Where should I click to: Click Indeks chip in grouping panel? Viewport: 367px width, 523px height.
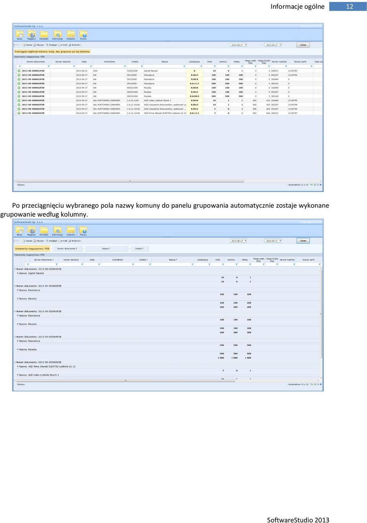139,249
